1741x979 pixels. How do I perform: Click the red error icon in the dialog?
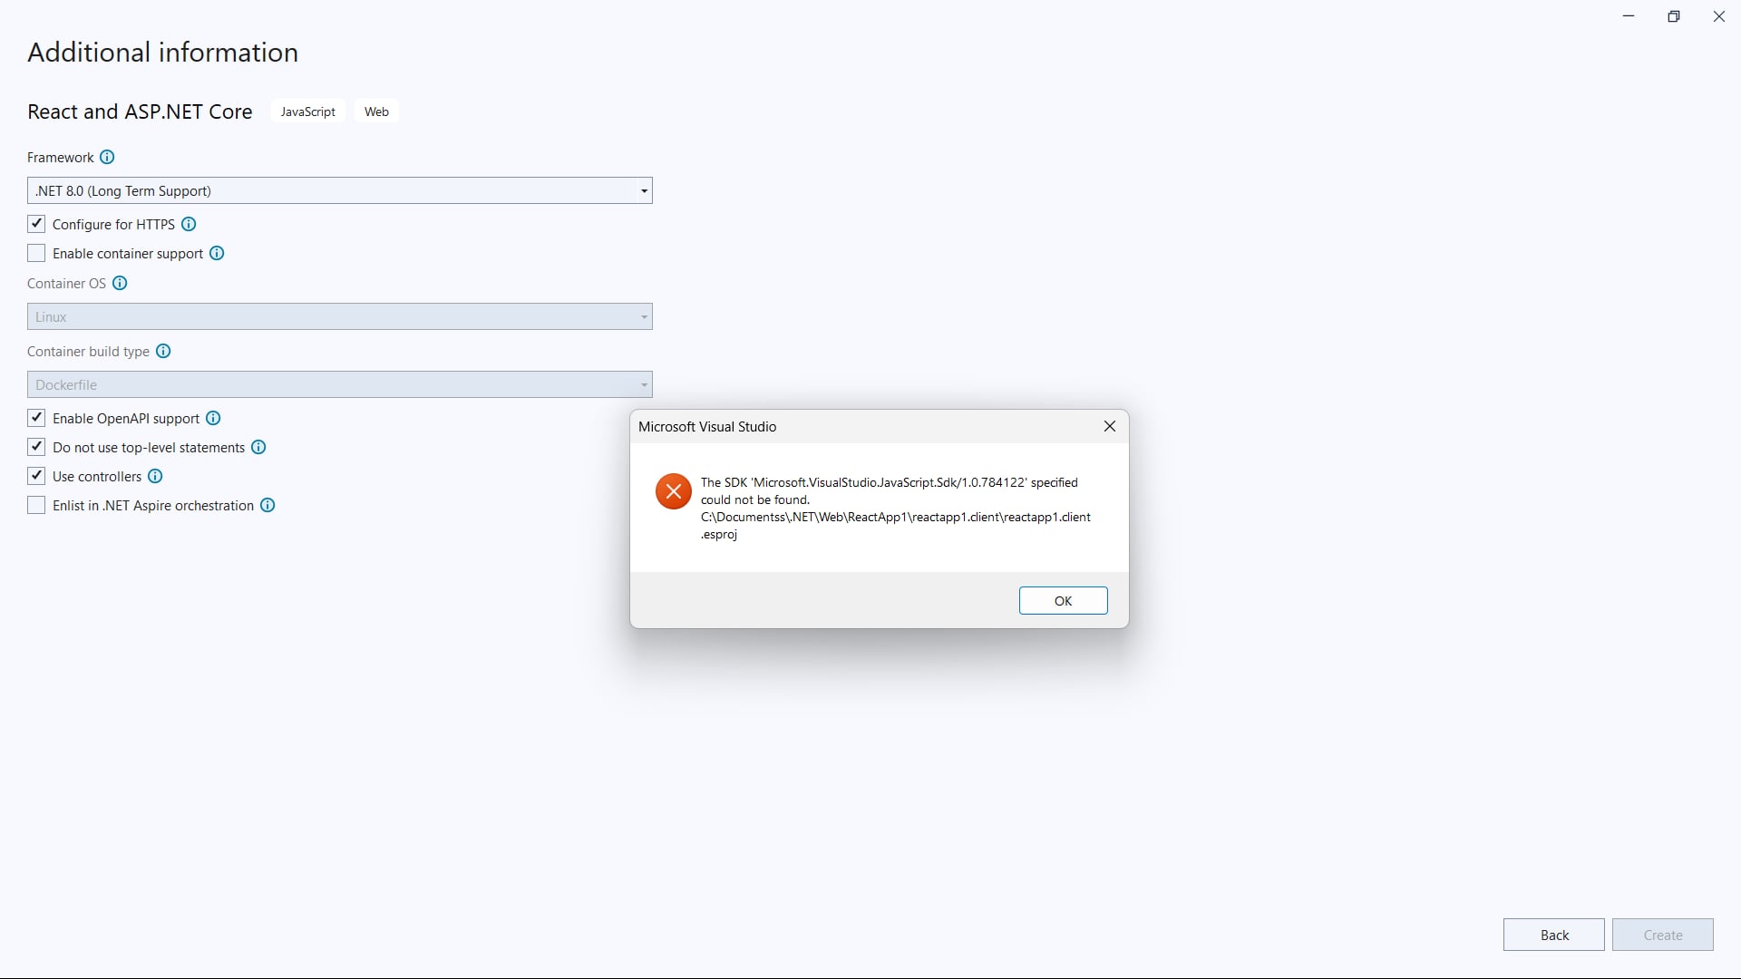tap(674, 491)
